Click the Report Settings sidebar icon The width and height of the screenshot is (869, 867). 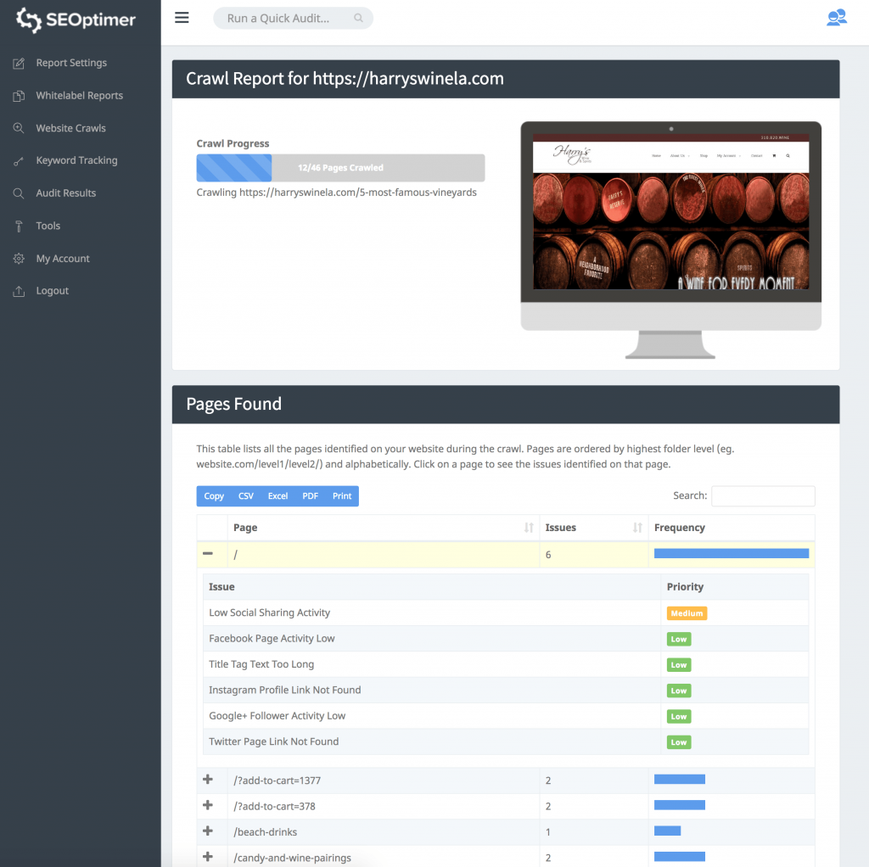(19, 63)
